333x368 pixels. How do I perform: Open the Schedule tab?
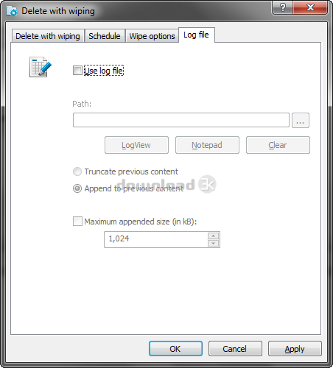pos(105,36)
